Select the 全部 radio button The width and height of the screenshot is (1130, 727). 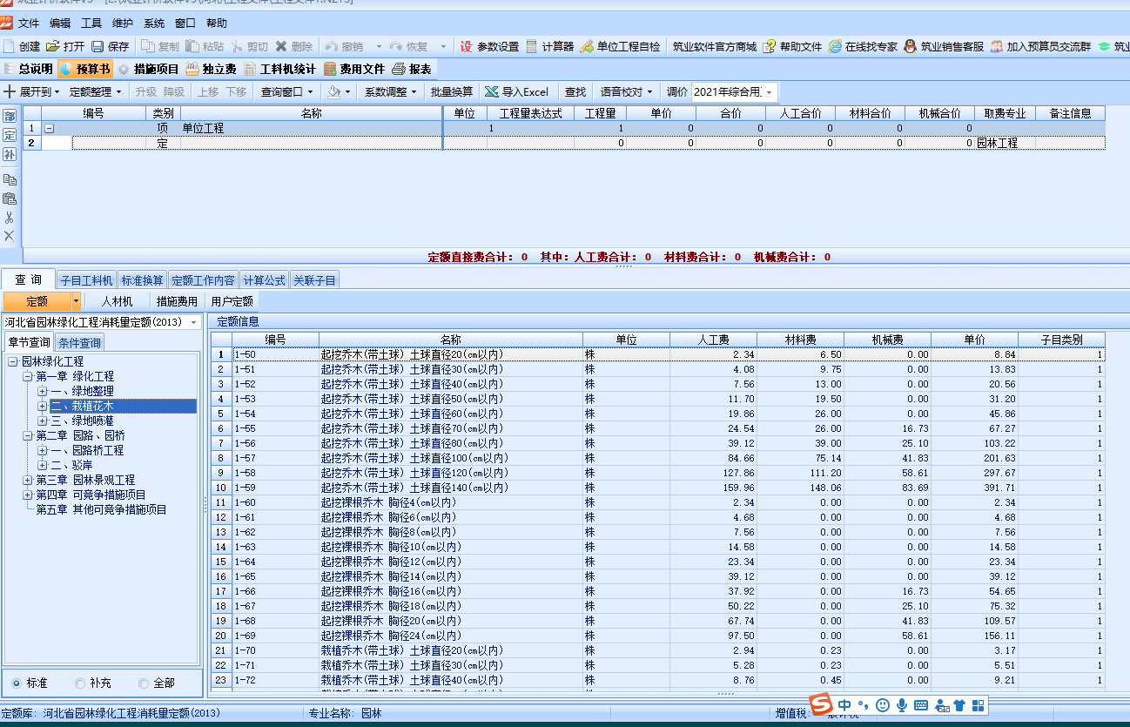tap(144, 683)
